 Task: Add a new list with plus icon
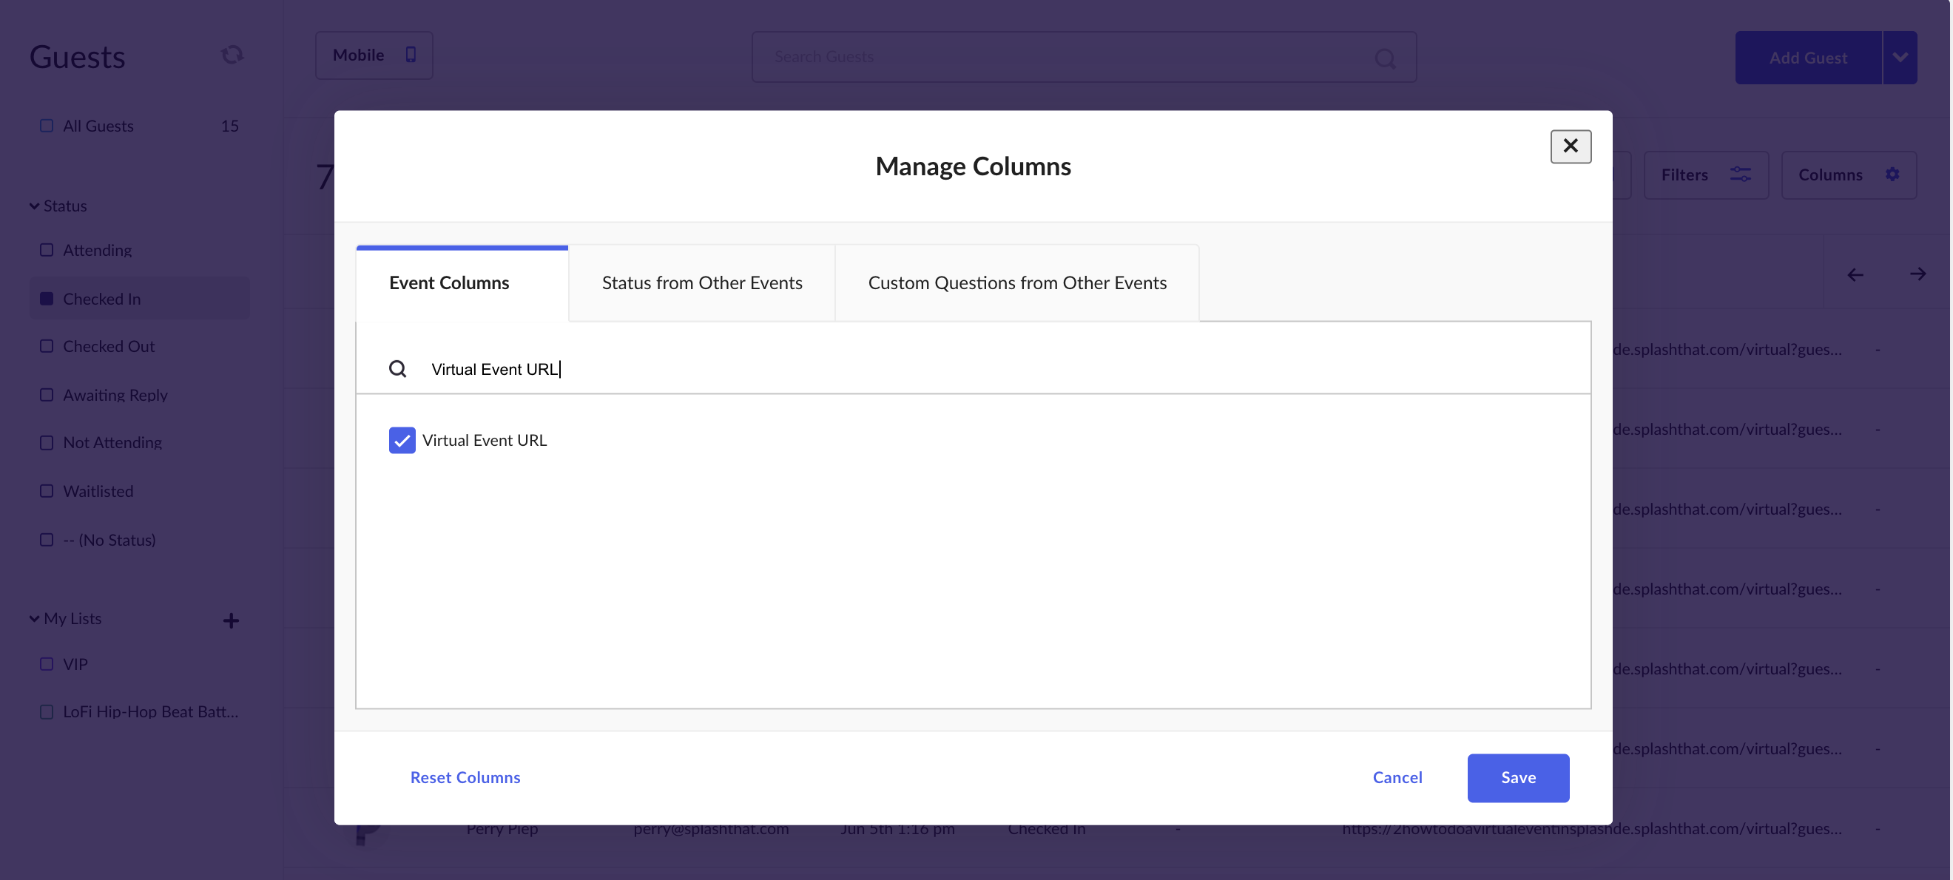[232, 620]
